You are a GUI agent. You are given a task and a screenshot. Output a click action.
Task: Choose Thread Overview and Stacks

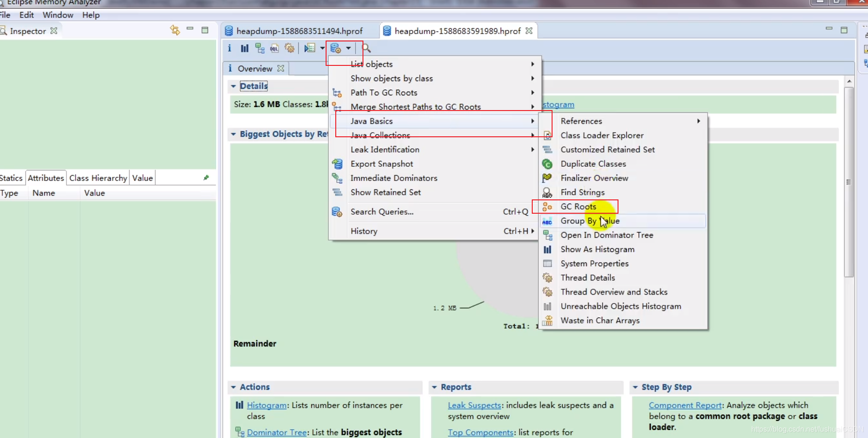coord(624,292)
